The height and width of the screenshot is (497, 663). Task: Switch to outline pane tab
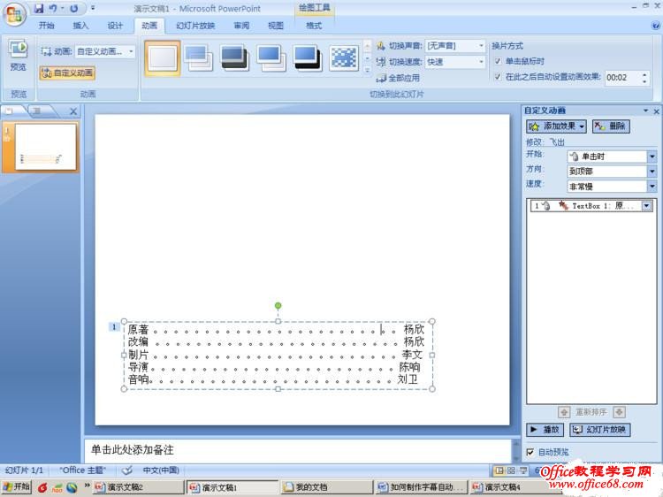(38, 111)
